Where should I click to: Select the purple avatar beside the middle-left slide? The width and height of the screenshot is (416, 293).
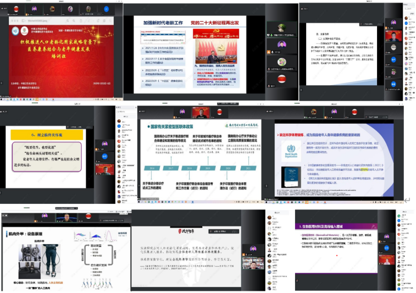(x=104, y=143)
